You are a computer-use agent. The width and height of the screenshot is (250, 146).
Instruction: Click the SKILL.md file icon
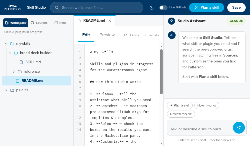21,62
